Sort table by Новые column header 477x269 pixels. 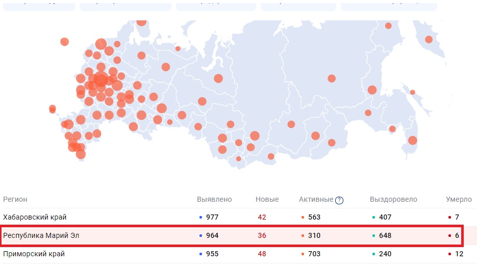pos(267,200)
